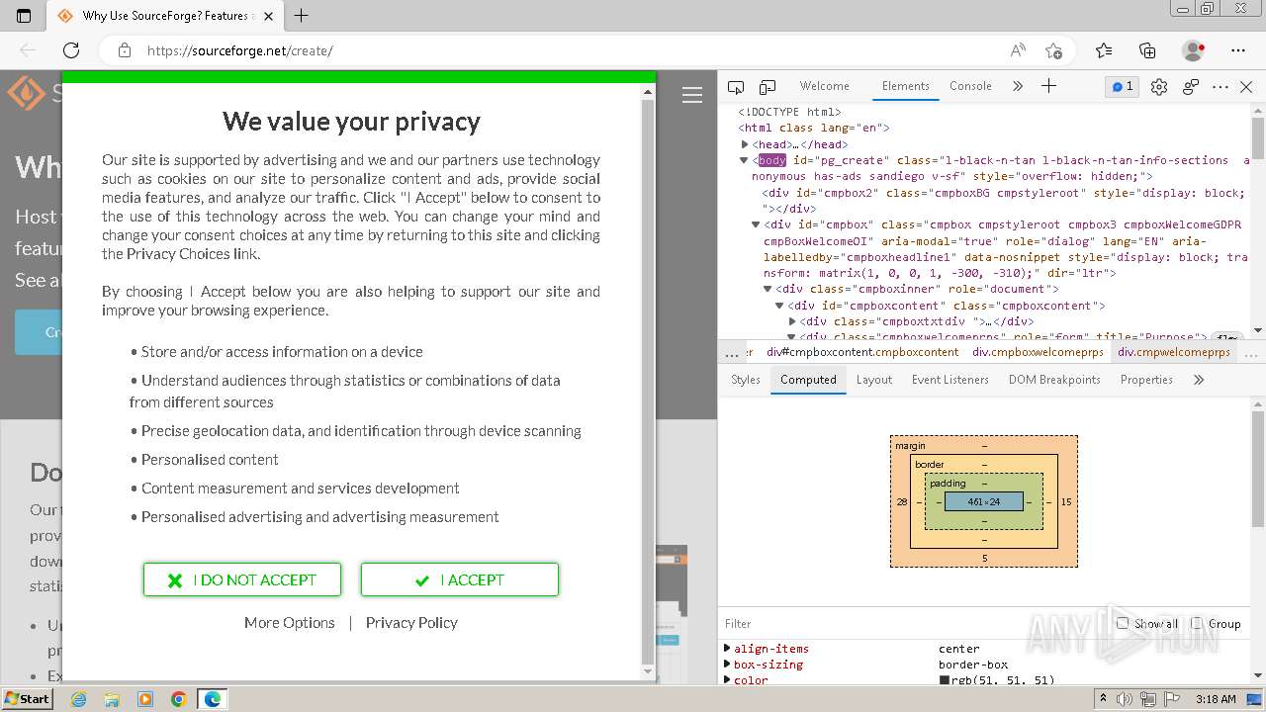Open Read aloud icon in address bar
Viewport: 1266px width, 712px height.
(x=1018, y=50)
